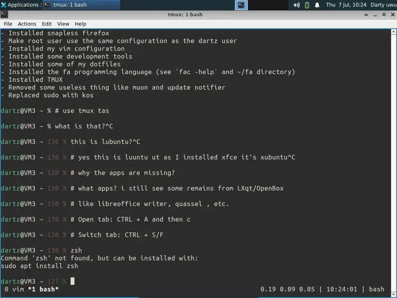Click the tmux status time 10:24:01

click(x=342, y=289)
